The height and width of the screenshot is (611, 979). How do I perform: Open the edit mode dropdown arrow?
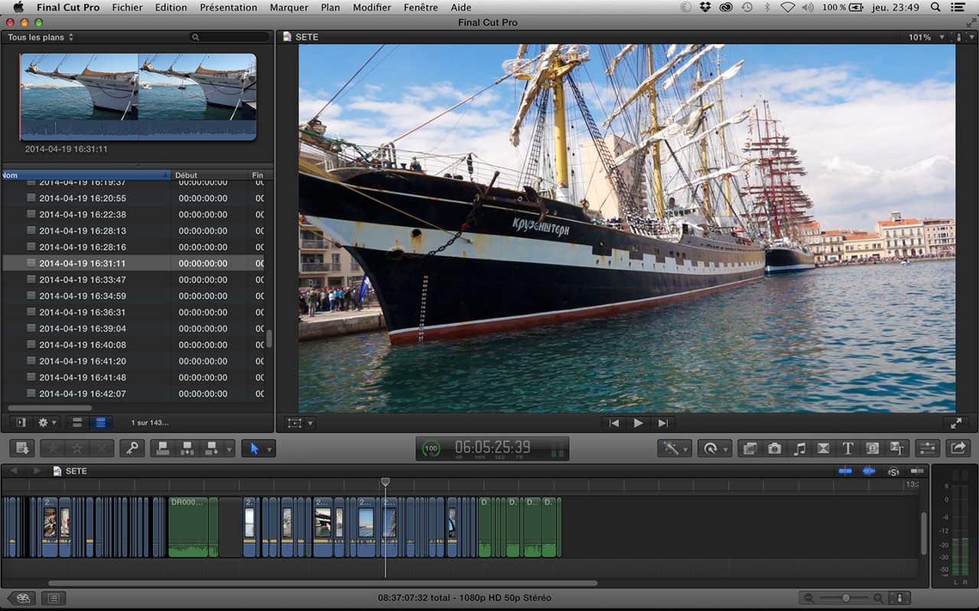click(229, 449)
